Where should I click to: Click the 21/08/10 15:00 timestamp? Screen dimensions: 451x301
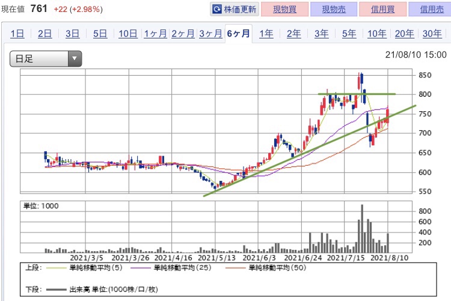(416, 55)
